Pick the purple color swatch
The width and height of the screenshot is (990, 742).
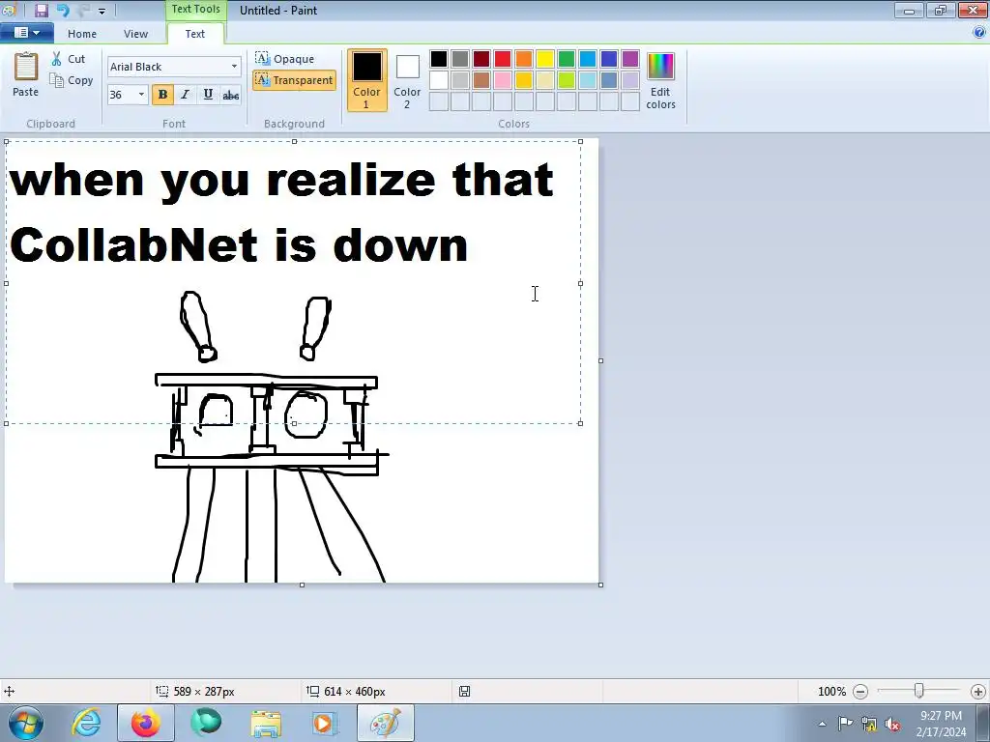[630, 59]
